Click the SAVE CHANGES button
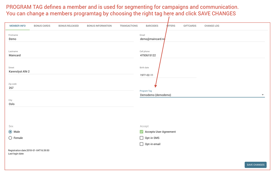The width and height of the screenshot is (274, 174). click(x=256, y=165)
